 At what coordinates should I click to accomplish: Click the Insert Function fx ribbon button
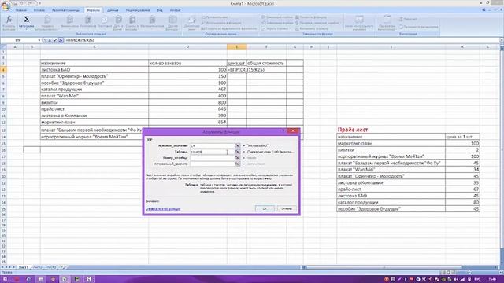(9, 23)
